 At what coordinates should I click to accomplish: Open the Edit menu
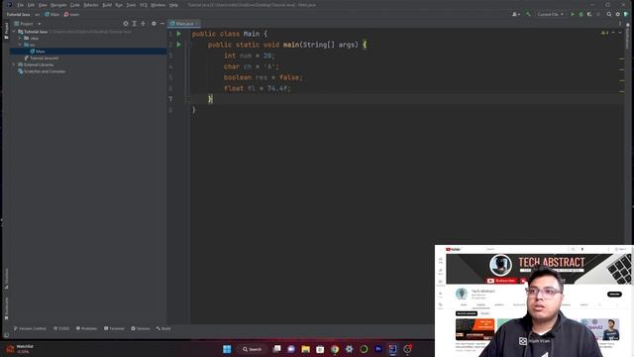point(31,5)
